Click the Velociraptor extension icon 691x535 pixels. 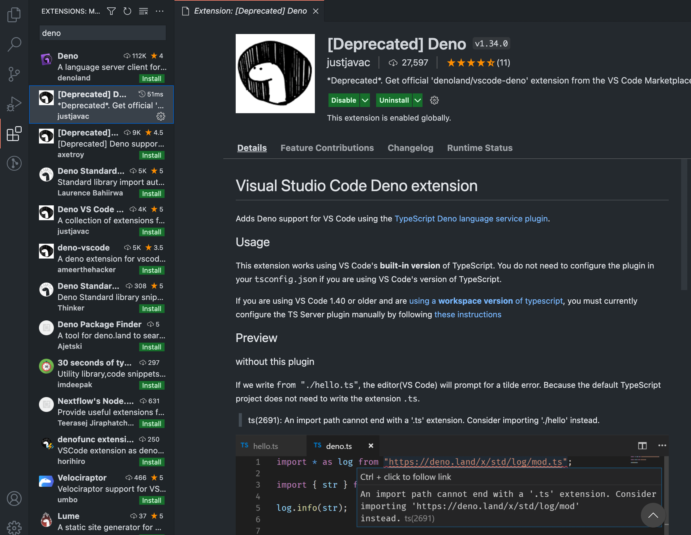click(x=46, y=481)
